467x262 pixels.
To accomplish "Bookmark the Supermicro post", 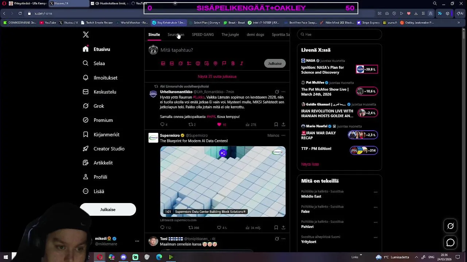I will (x=276, y=227).
